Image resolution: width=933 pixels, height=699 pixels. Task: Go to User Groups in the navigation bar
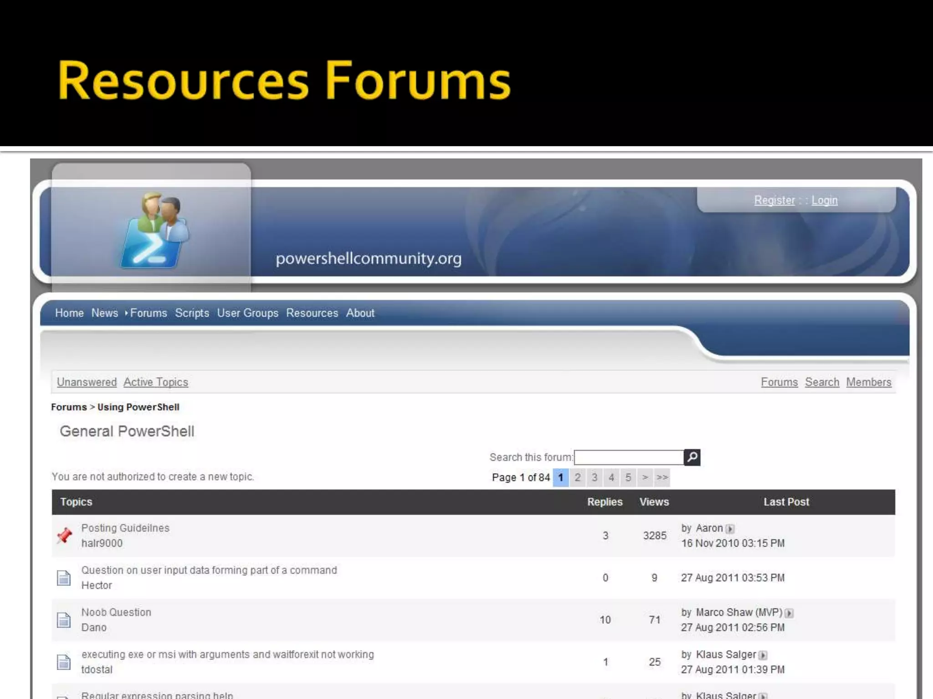[247, 313]
